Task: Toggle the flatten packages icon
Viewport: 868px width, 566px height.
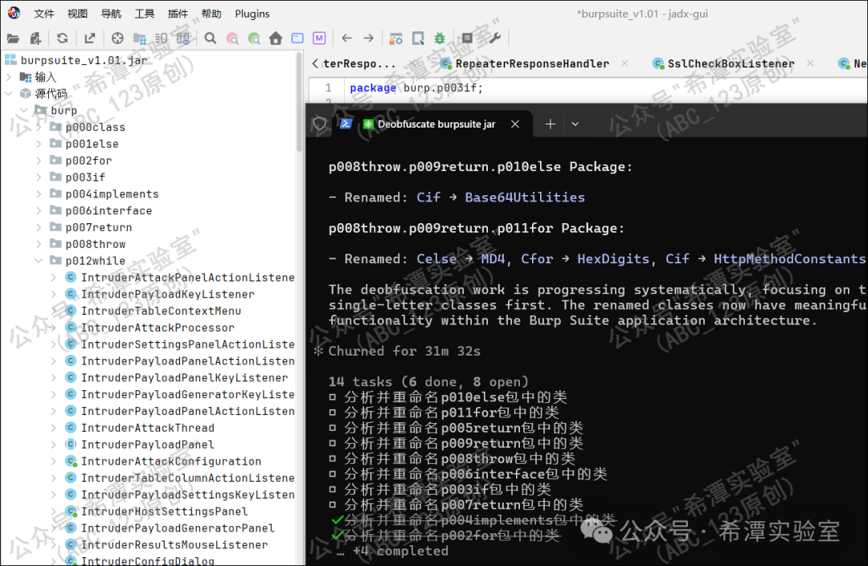Action: pyautogui.click(x=140, y=39)
